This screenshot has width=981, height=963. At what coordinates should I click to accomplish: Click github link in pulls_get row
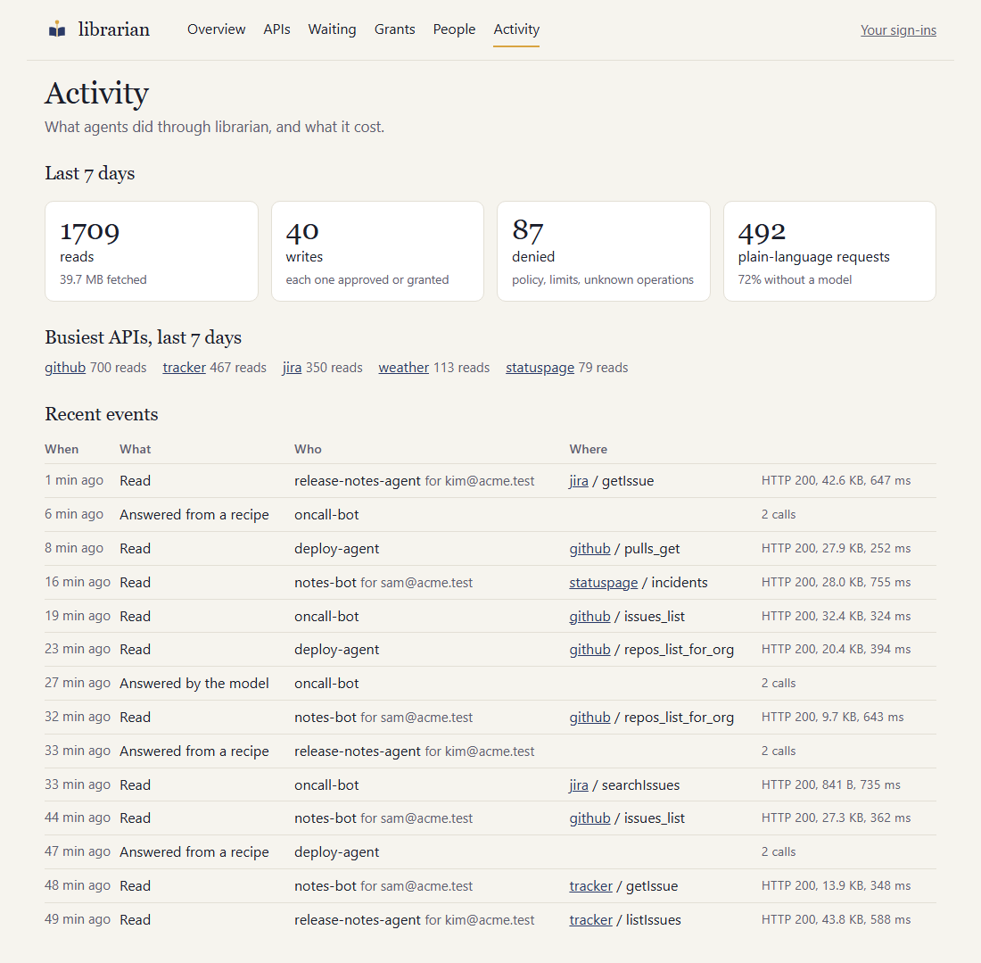click(x=590, y=549)
